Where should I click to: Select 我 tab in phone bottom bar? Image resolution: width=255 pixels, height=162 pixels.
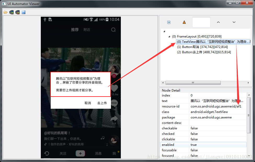(x=114, y=153)
